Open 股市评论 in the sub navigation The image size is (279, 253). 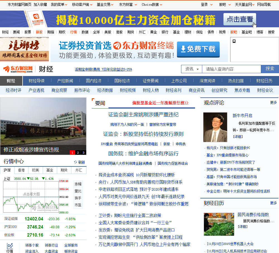[x=82, y=90]
